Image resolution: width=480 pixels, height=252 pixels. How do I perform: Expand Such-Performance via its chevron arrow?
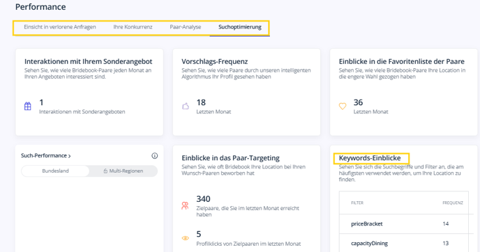pyautogui.click(x=70, y=156)
